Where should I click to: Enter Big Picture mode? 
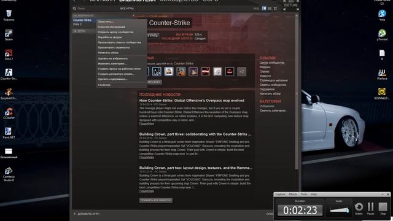pos(290,5)
